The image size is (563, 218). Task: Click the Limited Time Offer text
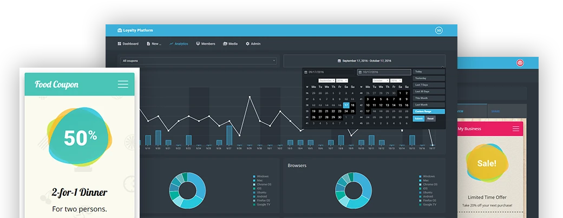tap(487, 197)
